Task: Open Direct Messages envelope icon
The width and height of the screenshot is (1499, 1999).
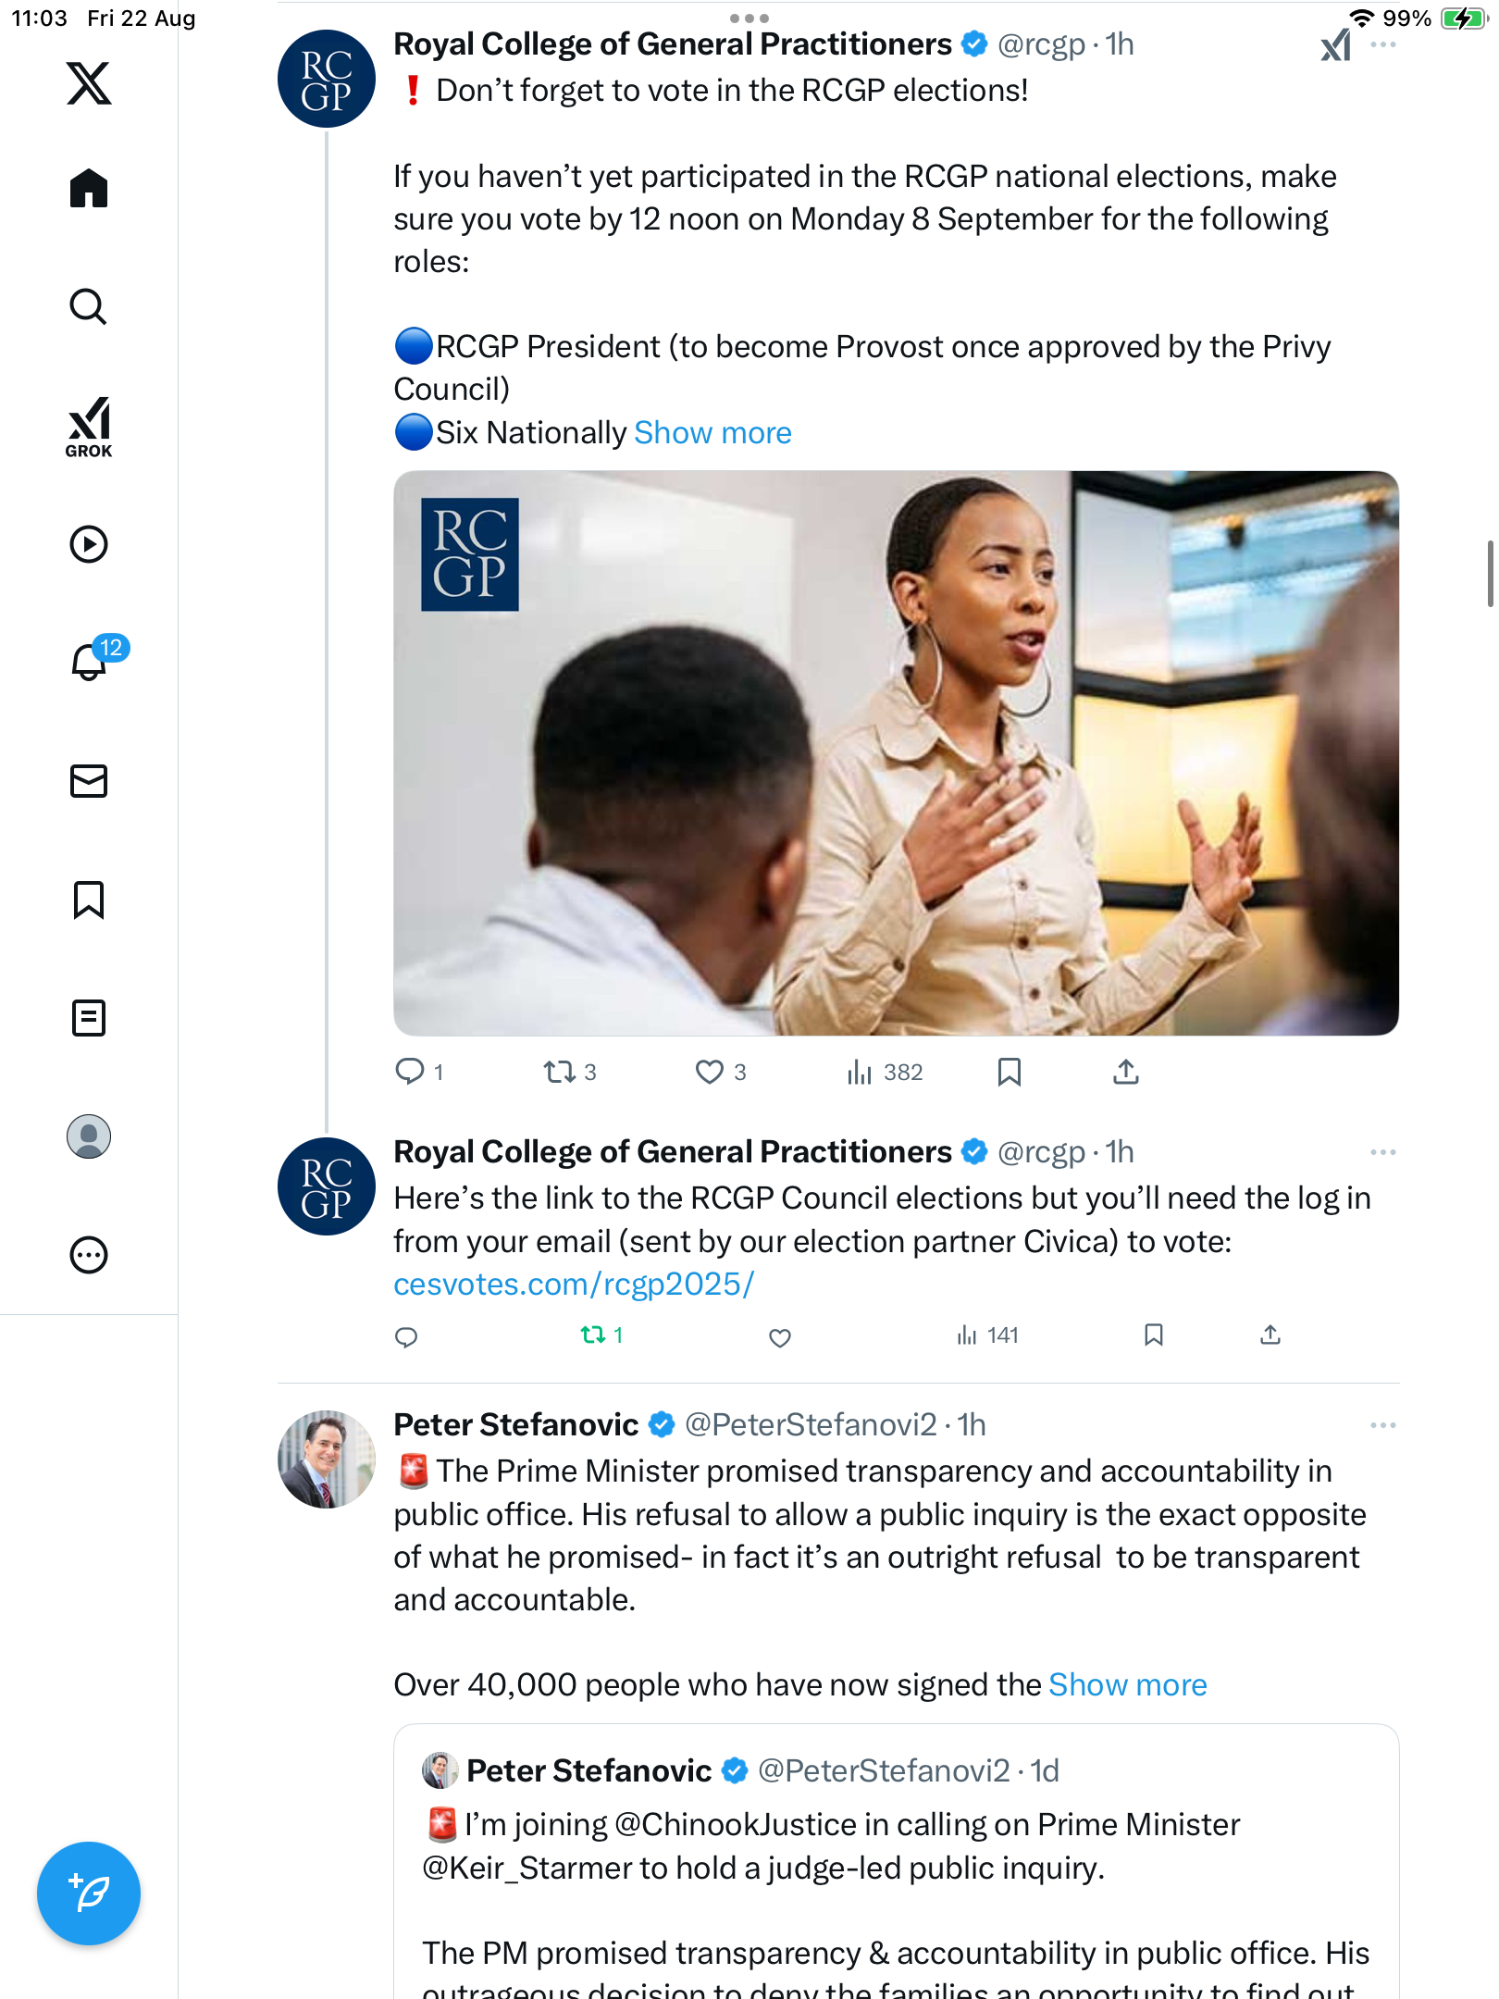Action: point(89,781)
